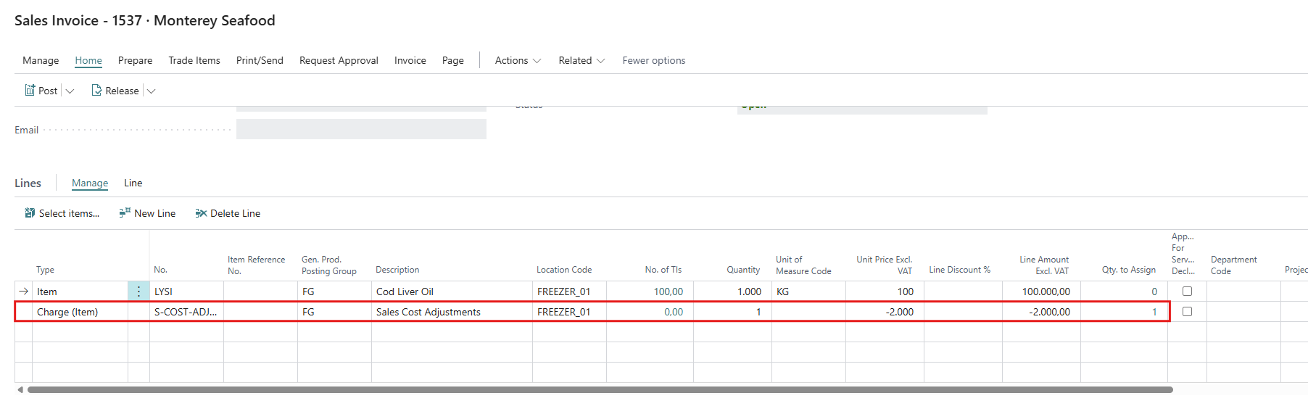
Task: Click the Line Discount % column header
Action: pyautogui.click(x=960, y=270)
